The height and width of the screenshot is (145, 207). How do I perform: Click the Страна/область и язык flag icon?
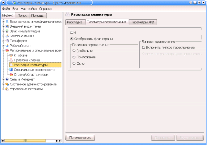(x=11, y=75)
